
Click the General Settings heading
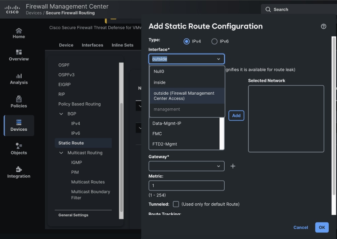(73, 215)
